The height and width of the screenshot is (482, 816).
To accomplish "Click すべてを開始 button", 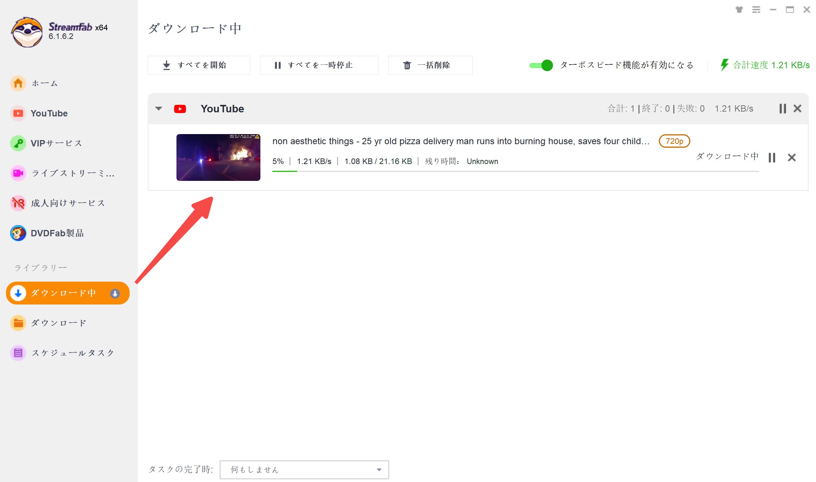I will 199,65.
